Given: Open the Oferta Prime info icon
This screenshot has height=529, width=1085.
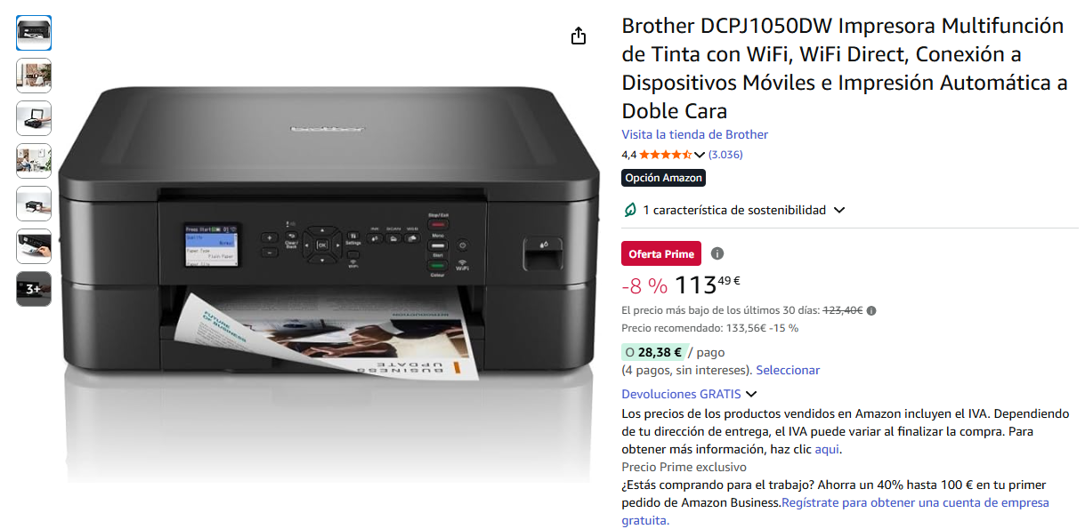Looking at the screenshot, I should (717, 253).
